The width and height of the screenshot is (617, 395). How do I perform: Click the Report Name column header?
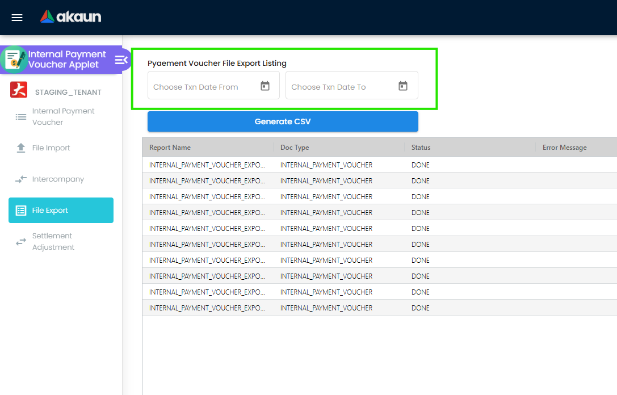pos(170,147)
